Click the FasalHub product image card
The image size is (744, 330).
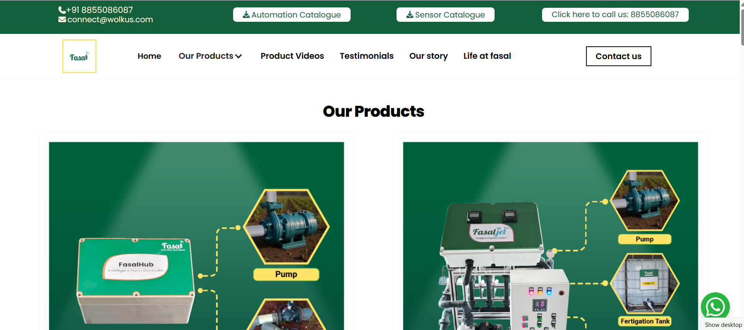[x=197, y=236]
